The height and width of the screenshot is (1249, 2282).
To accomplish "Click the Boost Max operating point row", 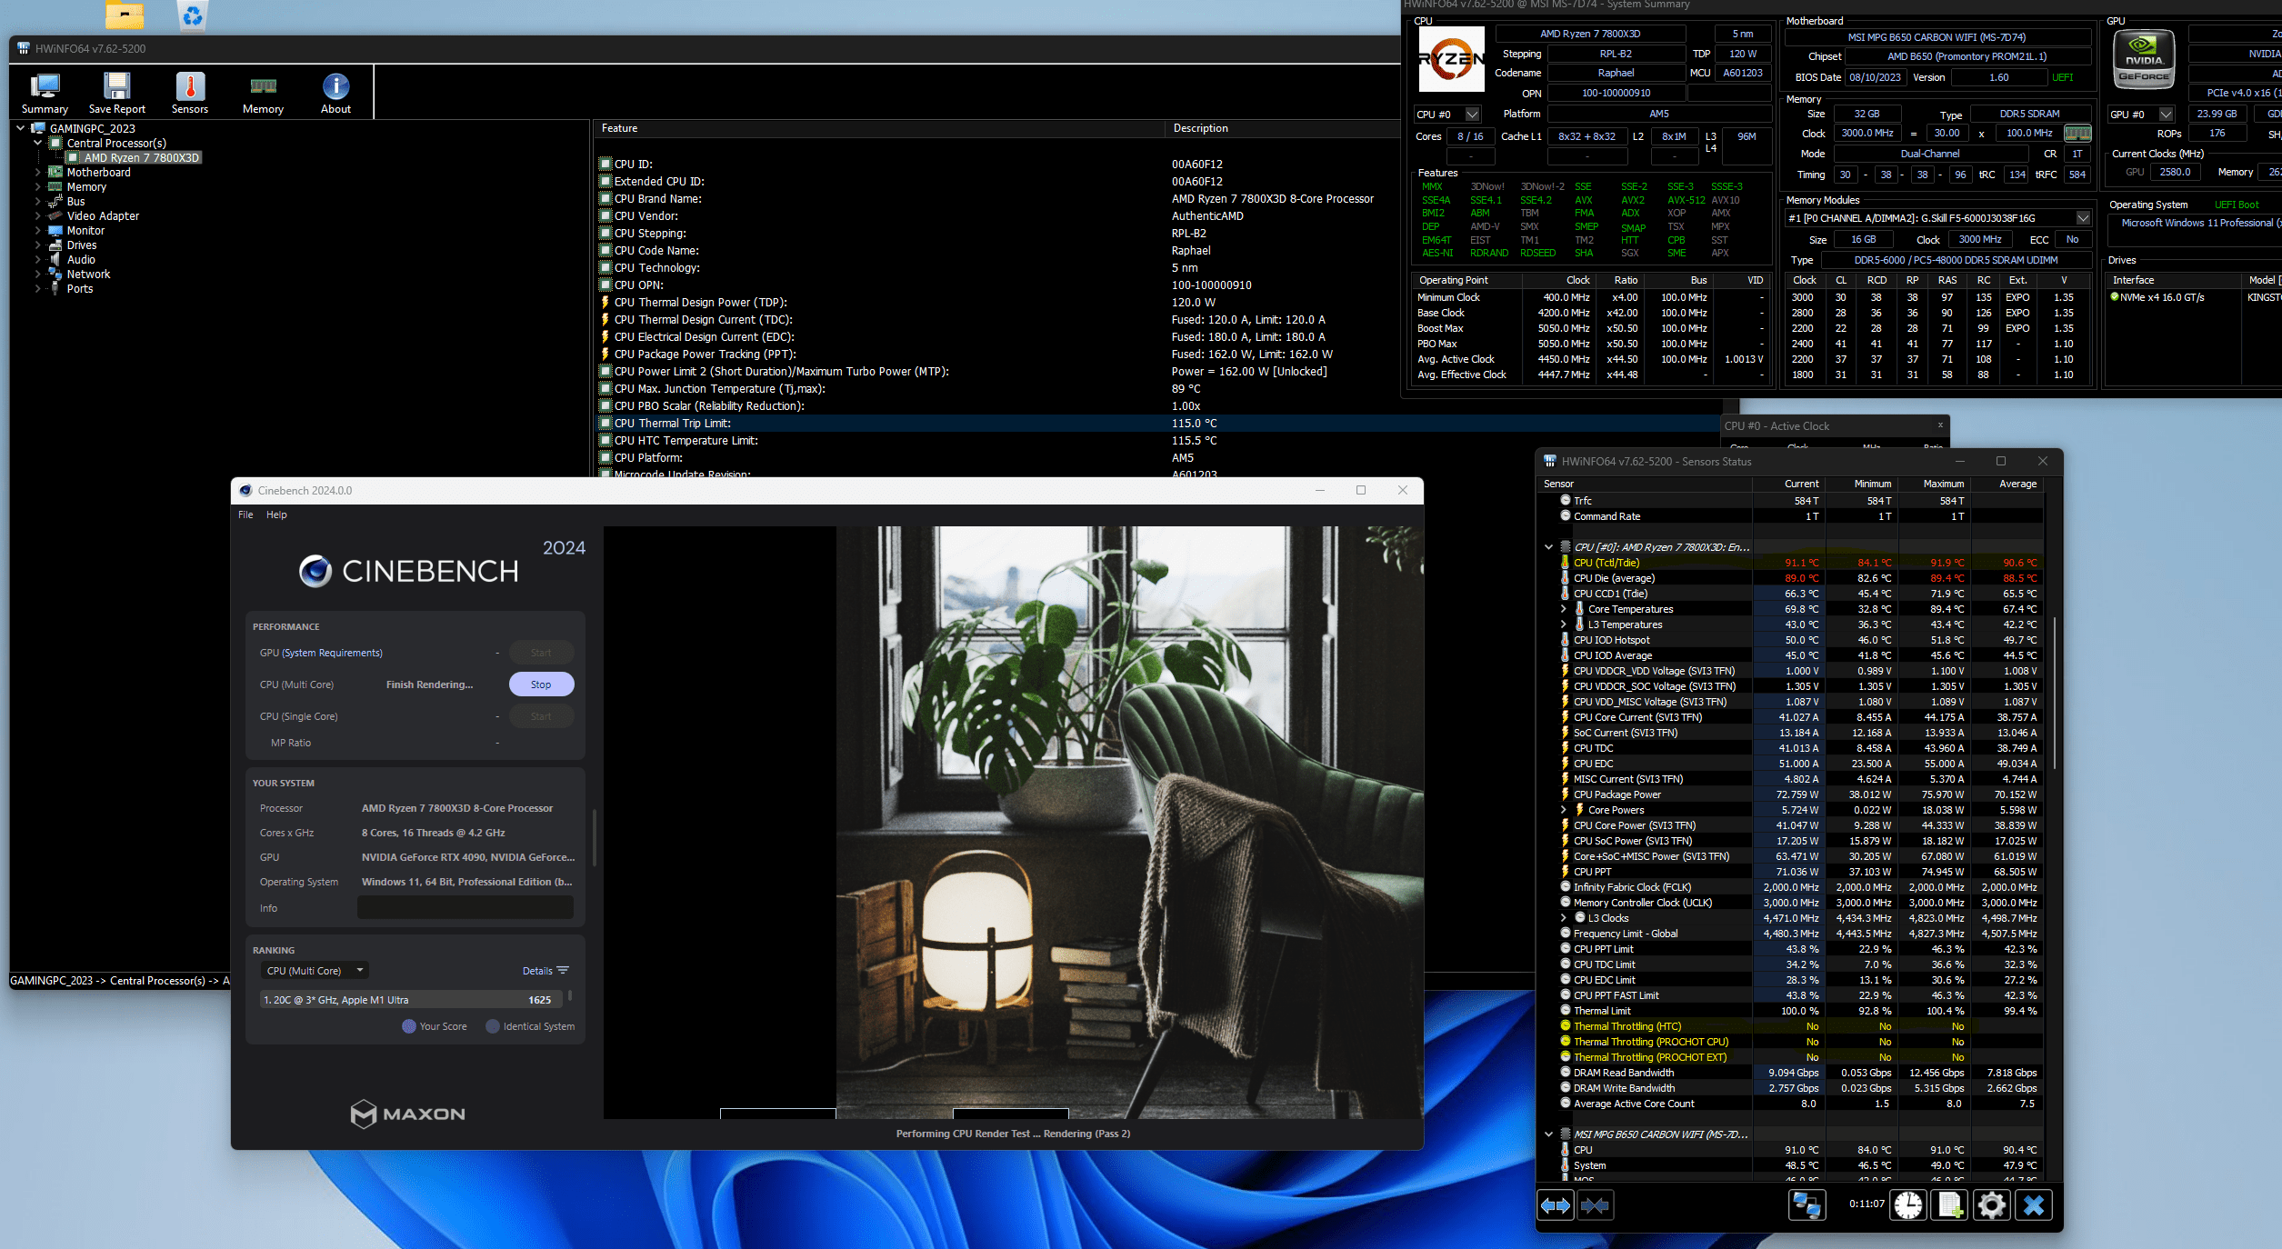I will point(1590,328).
